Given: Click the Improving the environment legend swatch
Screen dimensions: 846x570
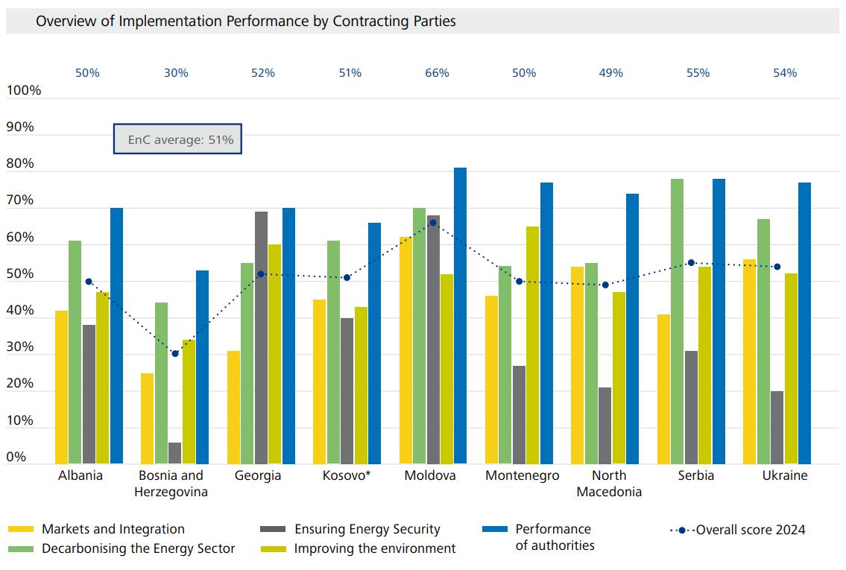Looking at the screenshot, I should 274,549.
